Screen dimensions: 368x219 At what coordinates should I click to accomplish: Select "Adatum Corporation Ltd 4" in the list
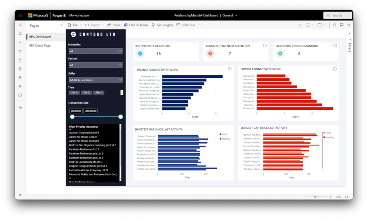click(84, 132)
